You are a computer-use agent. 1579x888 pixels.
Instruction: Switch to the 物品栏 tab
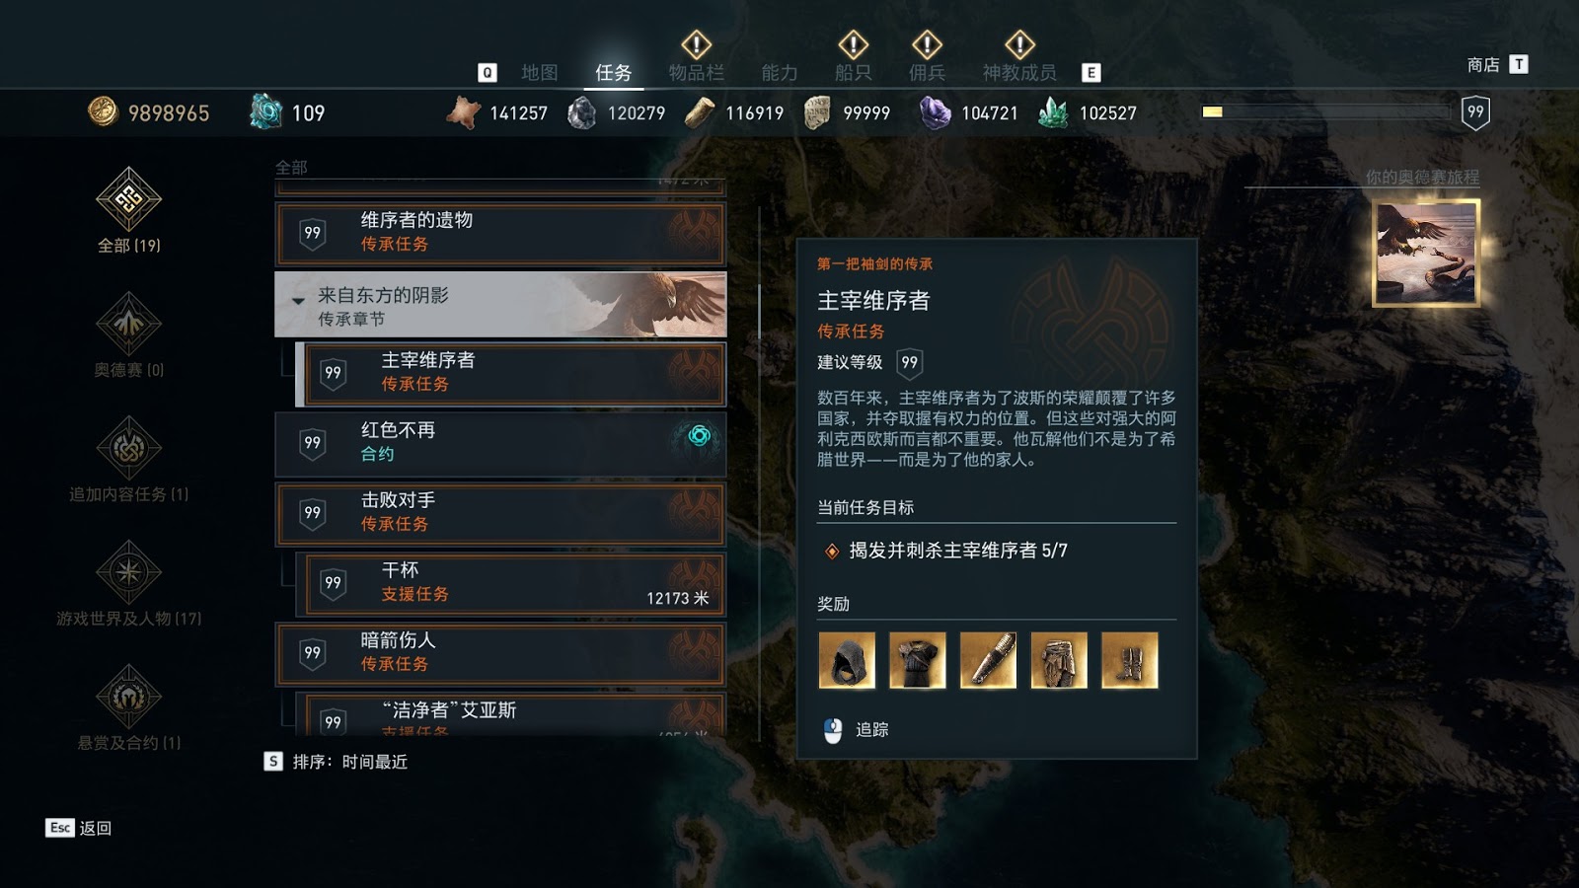(696, 72)
